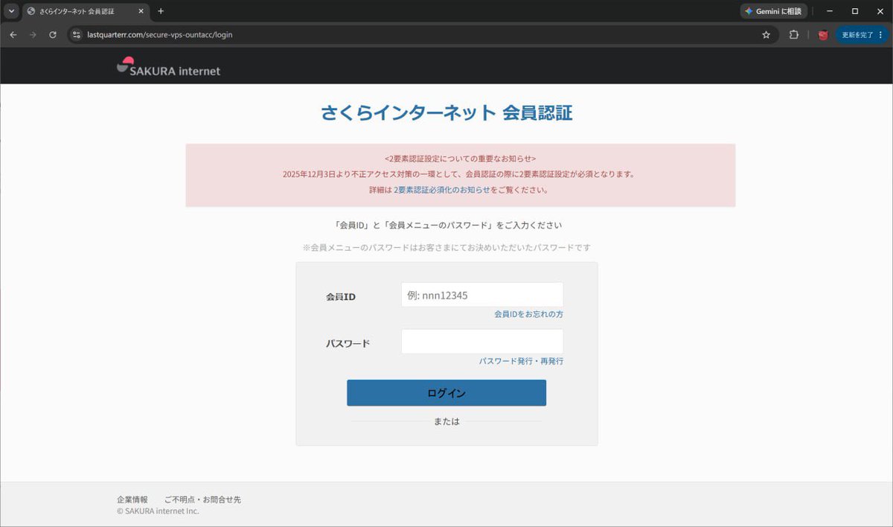Maximize the browser window
The width and height of the screenshot is (893, 527).
click(855, 11)
